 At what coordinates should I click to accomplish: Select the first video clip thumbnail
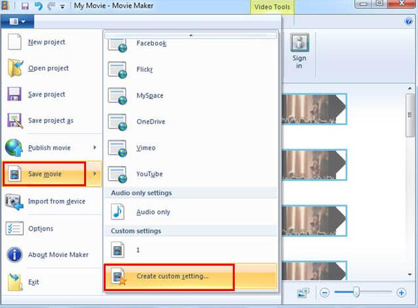pyautogui.click(x=314, y=109)
